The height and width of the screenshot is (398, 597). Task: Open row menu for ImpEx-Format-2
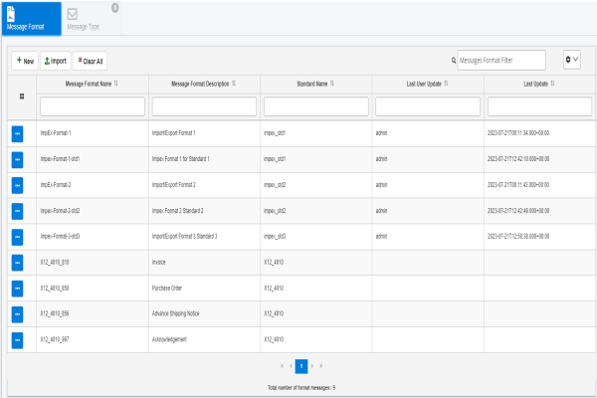click(18, 184)
